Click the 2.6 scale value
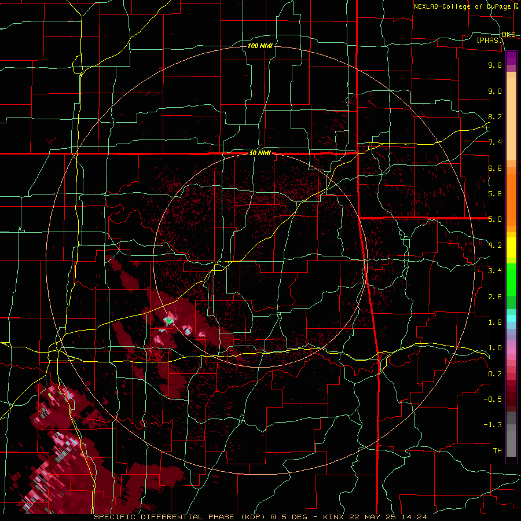Screen dimensions: 521x521 pos(495,297)
